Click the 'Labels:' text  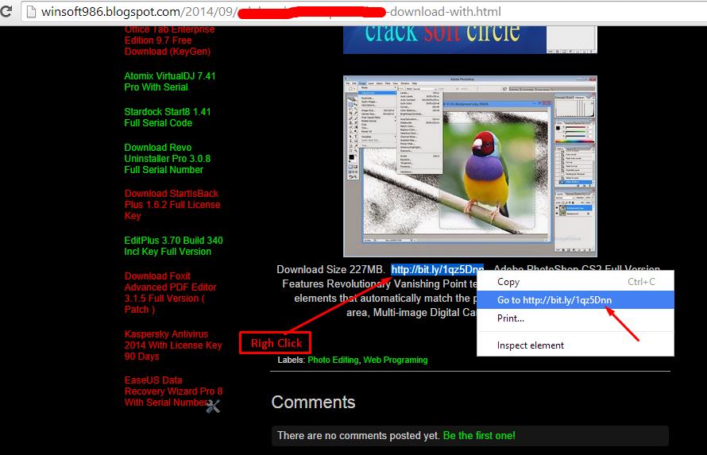[292, 360]
